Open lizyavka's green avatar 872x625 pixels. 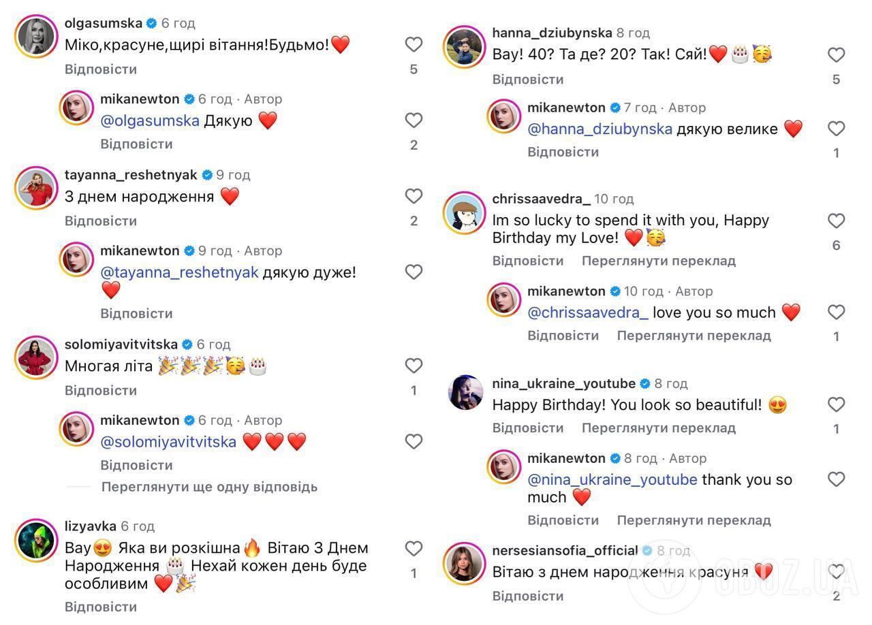coord(35,540)
